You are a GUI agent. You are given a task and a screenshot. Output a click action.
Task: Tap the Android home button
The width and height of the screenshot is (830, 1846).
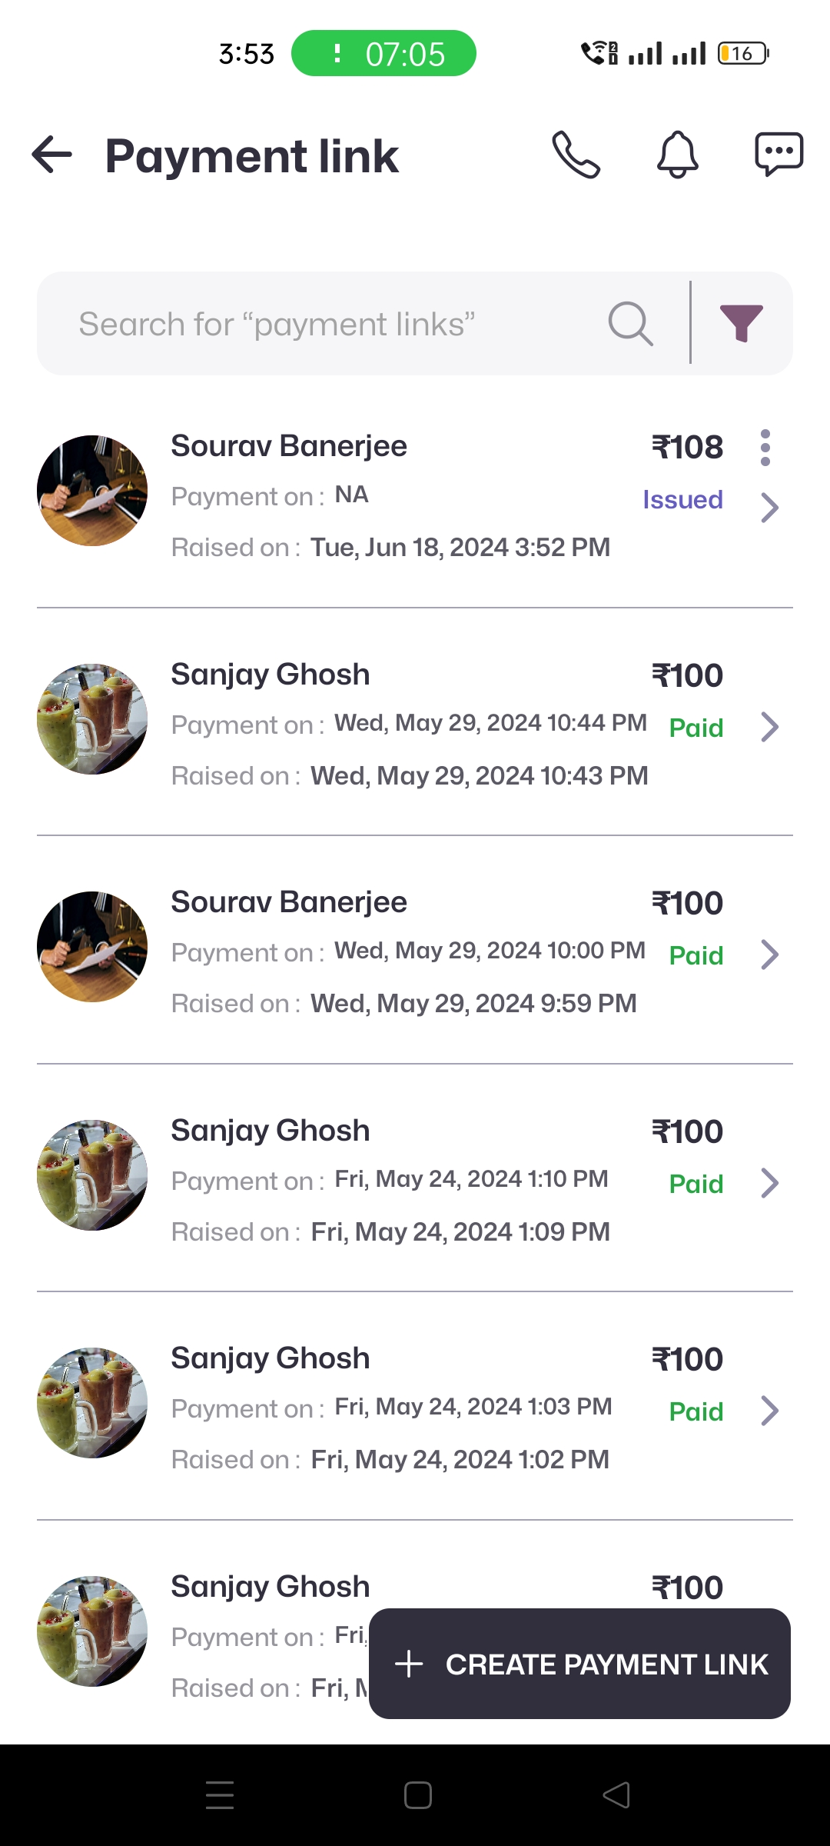(x=417, y=1795)
